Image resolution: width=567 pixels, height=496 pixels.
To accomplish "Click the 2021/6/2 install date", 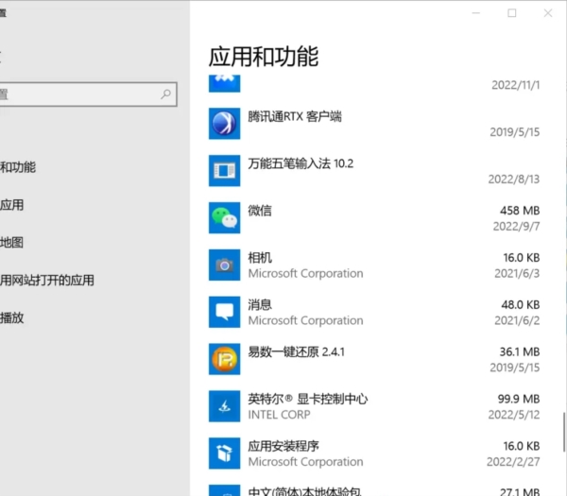I will pos(517,320).
